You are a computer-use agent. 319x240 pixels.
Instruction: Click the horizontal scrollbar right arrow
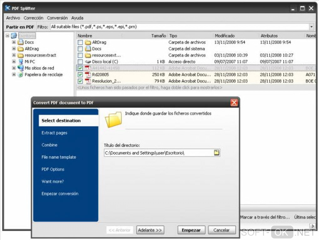pyautogui.click(x=312, y=226)
